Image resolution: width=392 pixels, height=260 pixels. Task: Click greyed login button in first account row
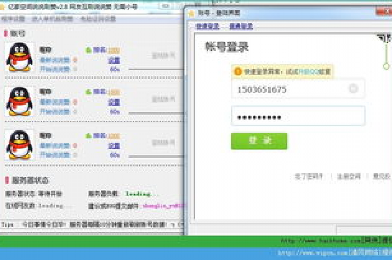click(163, 55)
